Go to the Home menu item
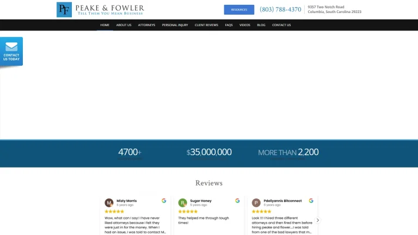Viewport: 418px width, 235px height. click(104, 25)
